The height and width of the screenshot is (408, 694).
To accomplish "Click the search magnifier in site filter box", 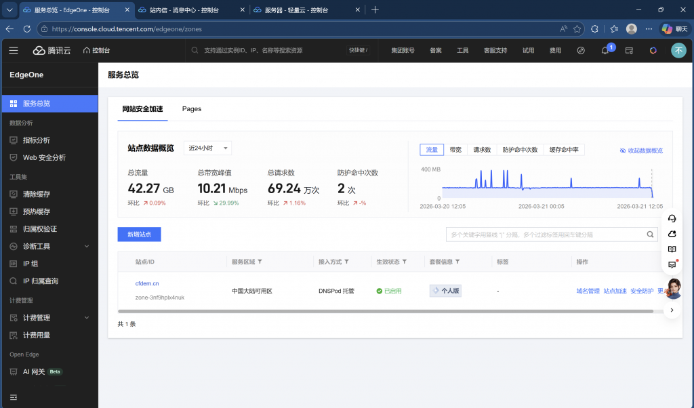I will (650, 234).
